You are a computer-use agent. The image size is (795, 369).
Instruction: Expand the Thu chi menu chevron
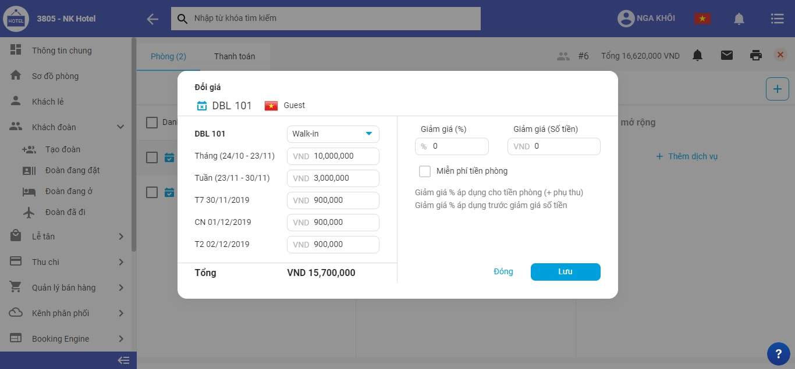tap(121, 262)
